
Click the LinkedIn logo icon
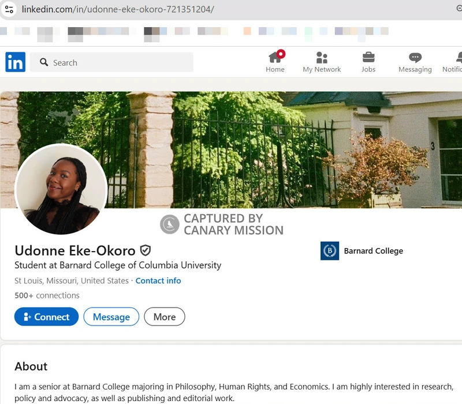pos(16,62)
